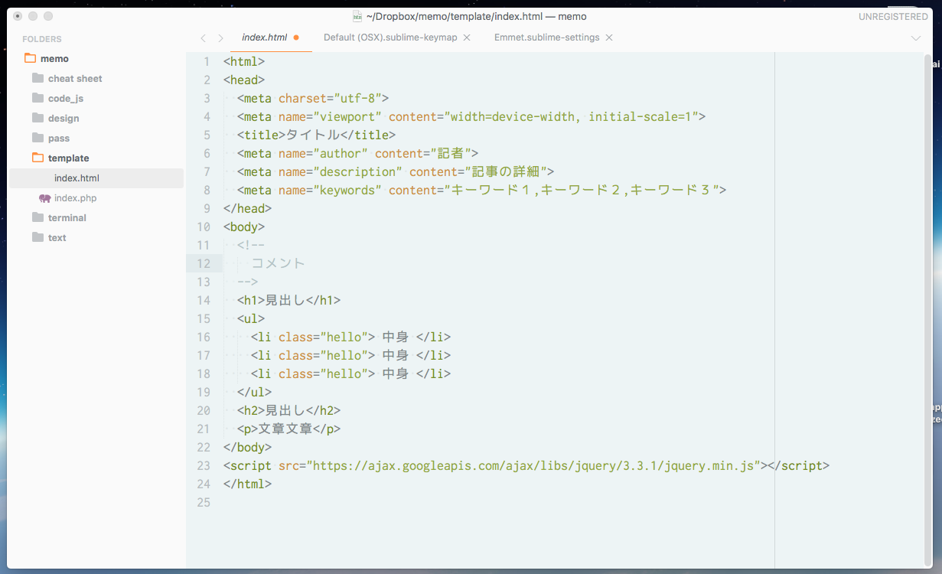Open the code_js folder icon
Screen dimensions: 942x574
(40, 98)
